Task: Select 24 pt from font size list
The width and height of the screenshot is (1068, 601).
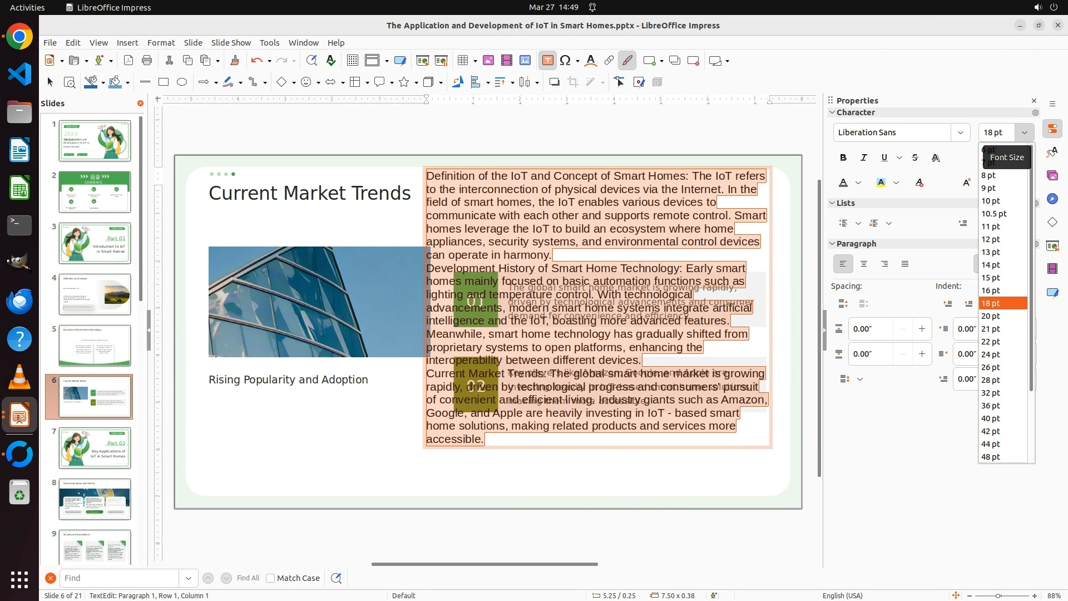Action: click(990, 354)
